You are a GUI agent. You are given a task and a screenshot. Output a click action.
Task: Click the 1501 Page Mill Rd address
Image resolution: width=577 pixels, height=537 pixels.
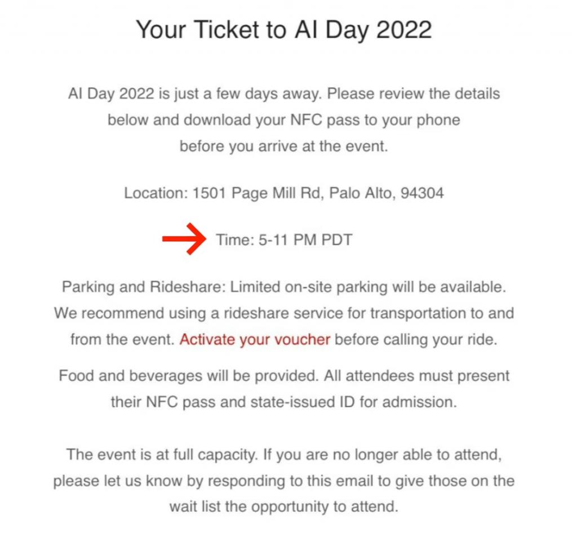pyautogui.click(x=256, y=193)
